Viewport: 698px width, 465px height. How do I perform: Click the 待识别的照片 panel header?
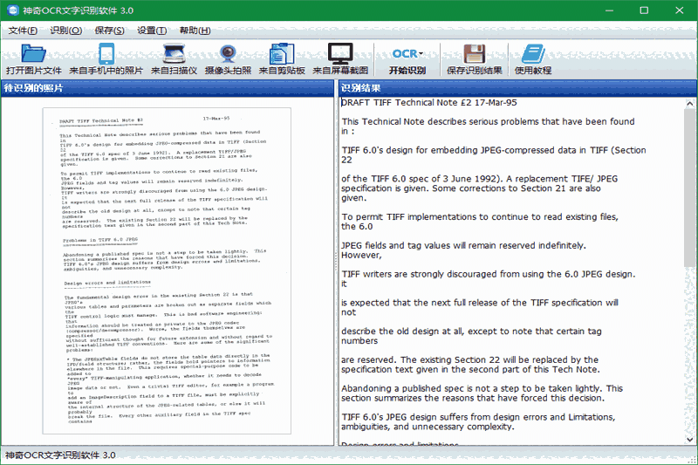168,88
